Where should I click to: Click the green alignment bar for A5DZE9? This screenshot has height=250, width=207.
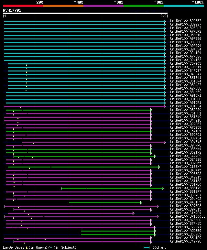tap(118, 231)
